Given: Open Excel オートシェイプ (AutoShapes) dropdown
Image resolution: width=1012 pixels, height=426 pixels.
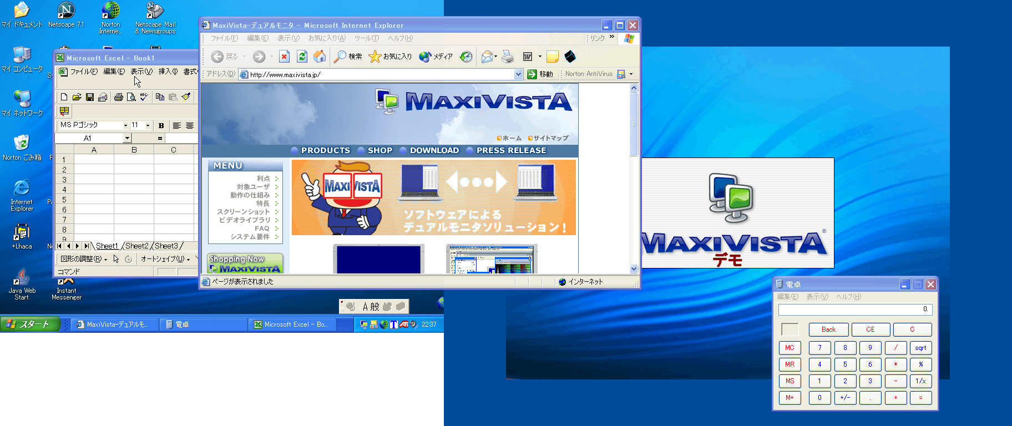Looking at the screenshot, I should [165, 259].
